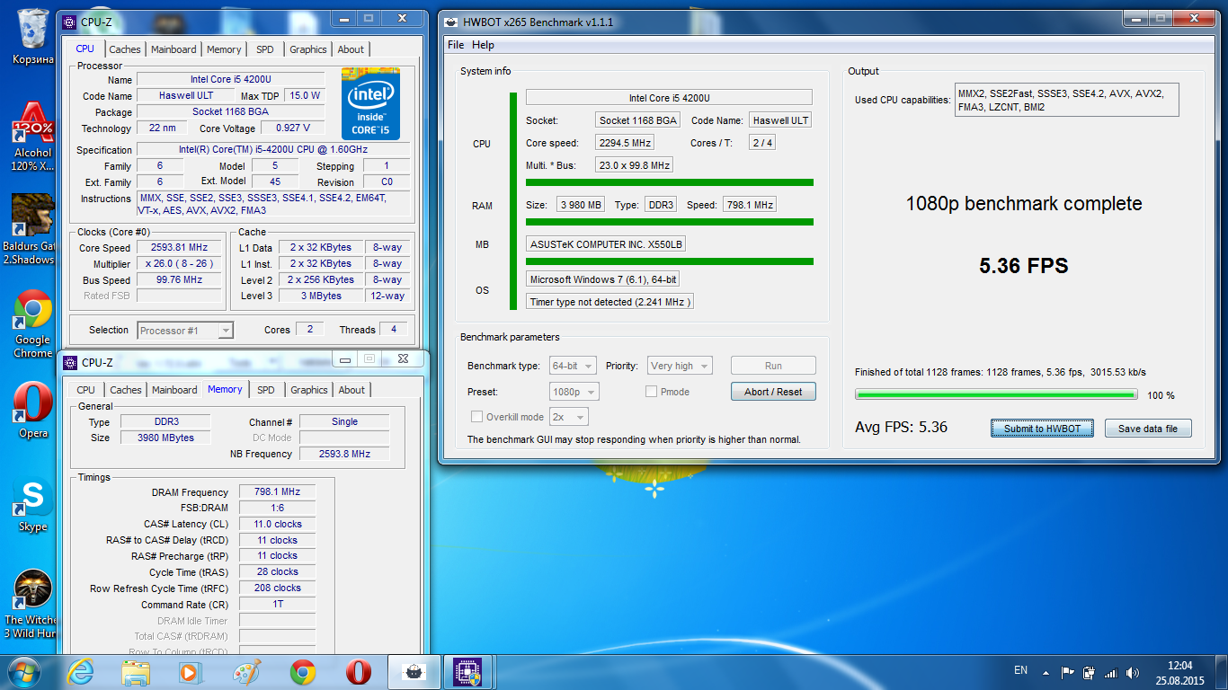Click the Core Speed 2593.81 MHz field
1228x690 pixels.
point(179,248)
